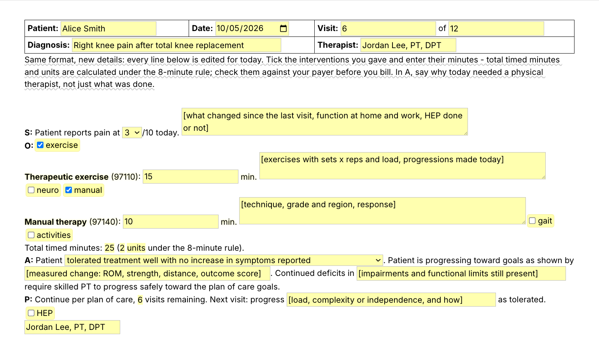The width and height of the screenshot is (599, 352).
Task: Focus the manual technique text area
Action: (x=382, y=211)
